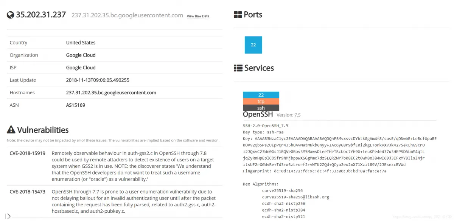Click the OpenSSH service title

coord(258,115)
